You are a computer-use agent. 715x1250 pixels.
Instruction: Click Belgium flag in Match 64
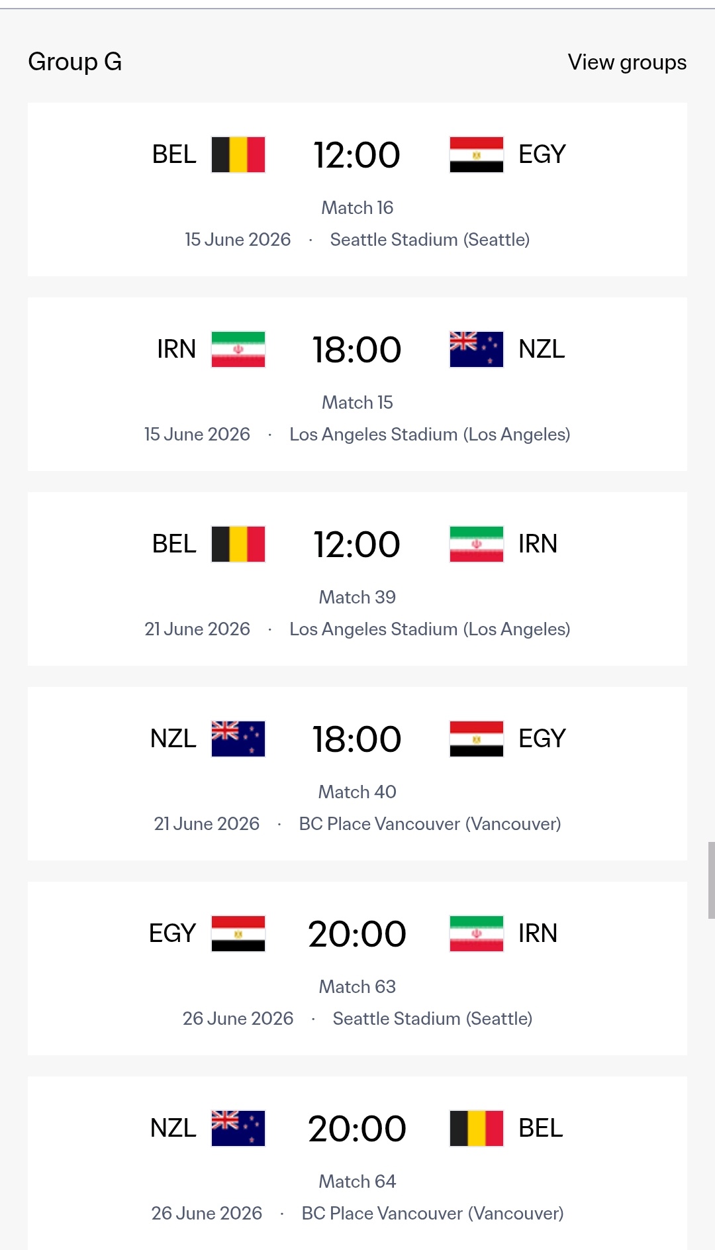(477, 1129)
